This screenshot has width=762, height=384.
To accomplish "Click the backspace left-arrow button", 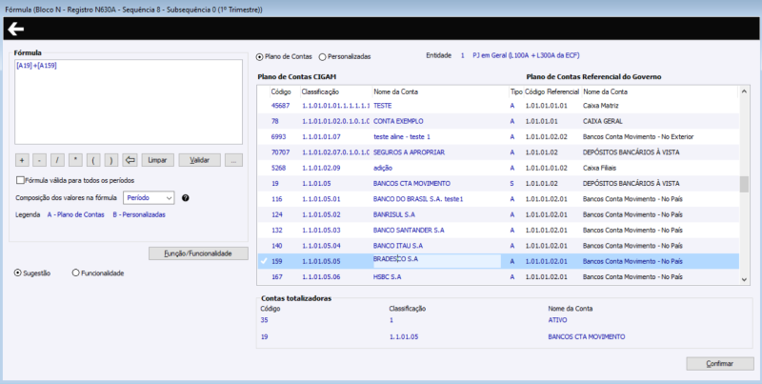I will 130,160.
